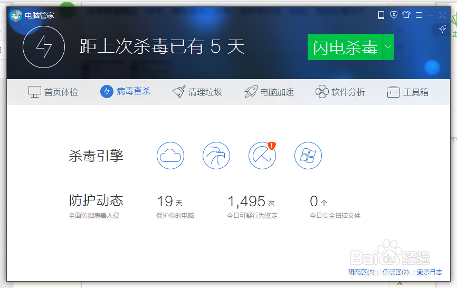Click the 全面防御病毒入侵 subtitle
457x288 pixels.
pyautogui.click(x=94, y=216)
